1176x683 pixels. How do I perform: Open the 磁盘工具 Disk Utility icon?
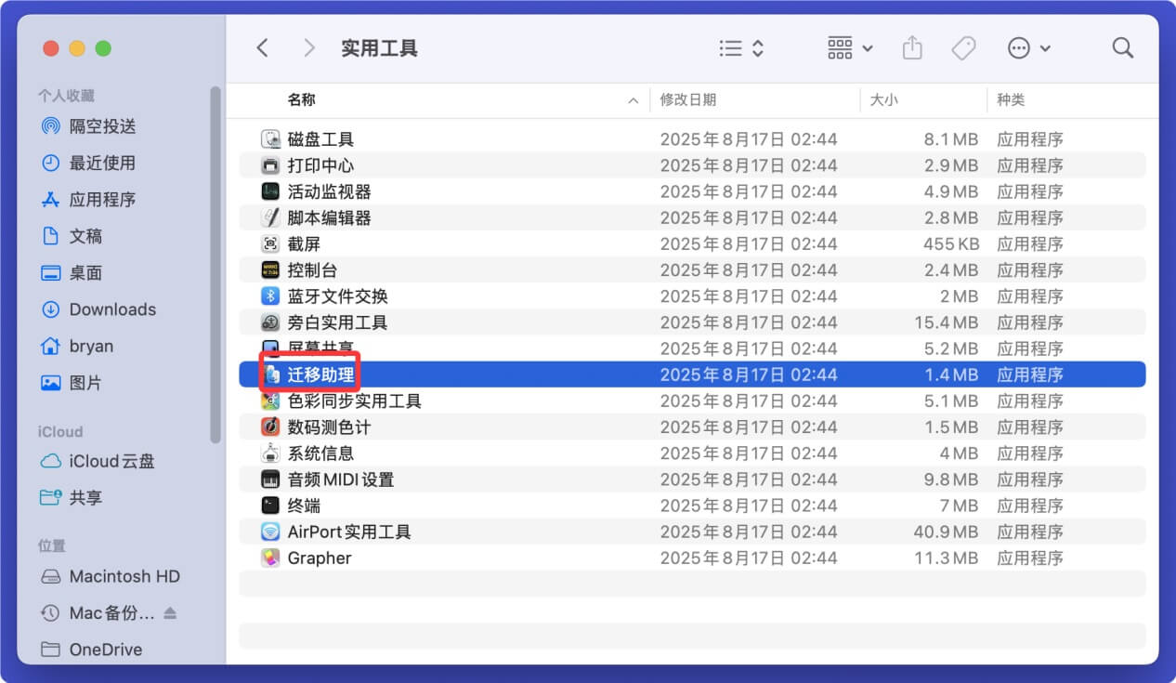pos(272,138)
